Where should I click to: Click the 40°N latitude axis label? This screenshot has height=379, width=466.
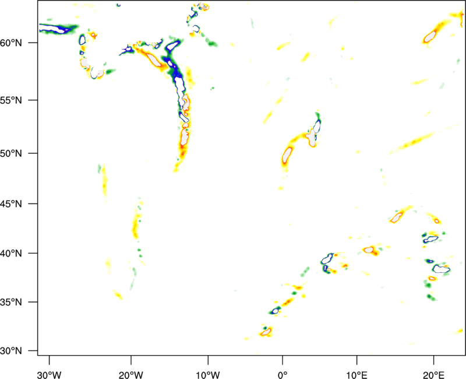[11, 253]
